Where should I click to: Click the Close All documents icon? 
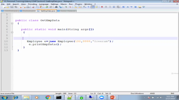click(x=24, y=7)
